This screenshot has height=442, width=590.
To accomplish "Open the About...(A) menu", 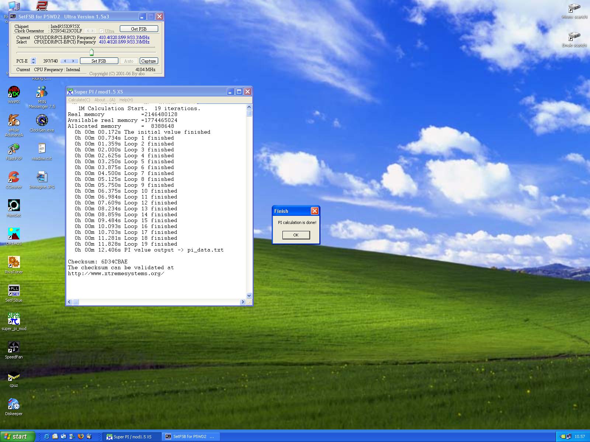I will click(105, 100).
